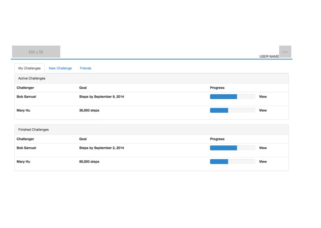
Task: View the 90,000 steps challenge
Action: (263, 162)
